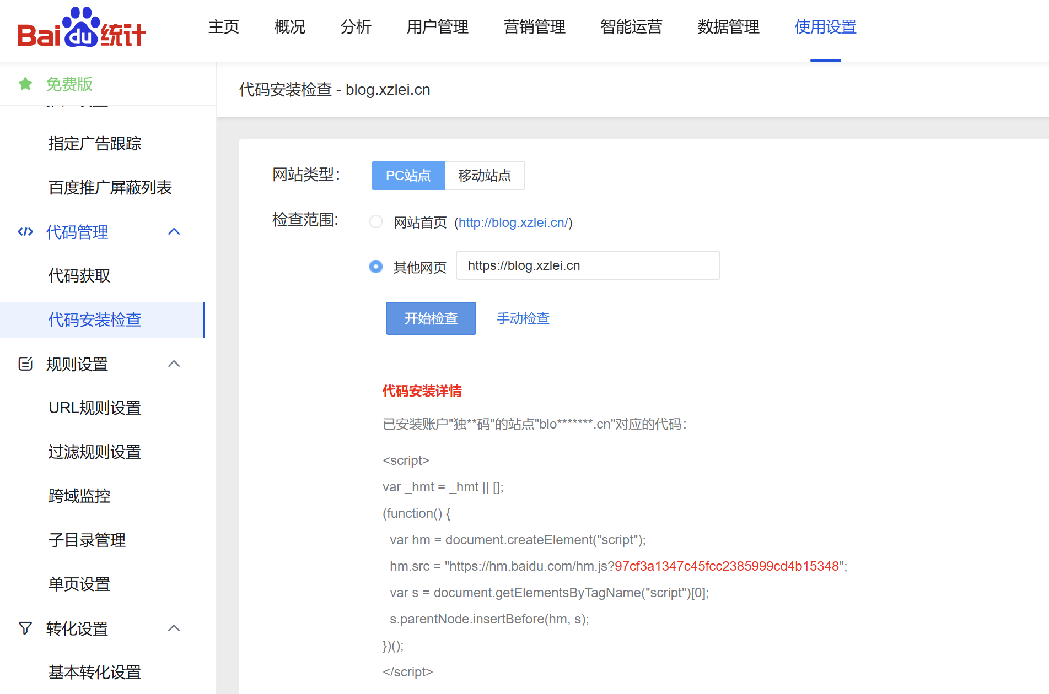The height and width of the screenshot is (694, 1049).
Task: Open 跨域监控 in the sidebar
Action: pos(79,496)
